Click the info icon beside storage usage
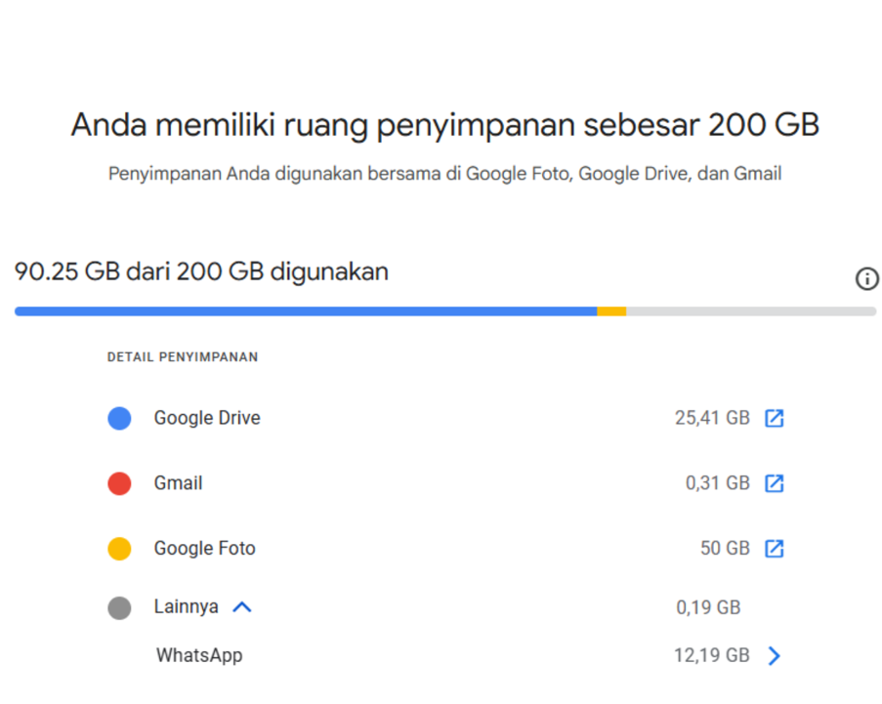Image resolution: width=882 pixels, height=704 pixels. pos(866,279)
